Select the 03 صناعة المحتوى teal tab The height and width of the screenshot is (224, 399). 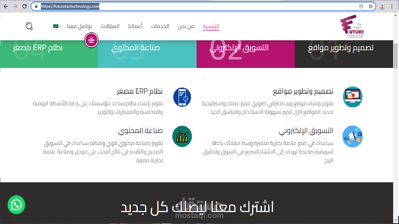[x=147, y=54]
